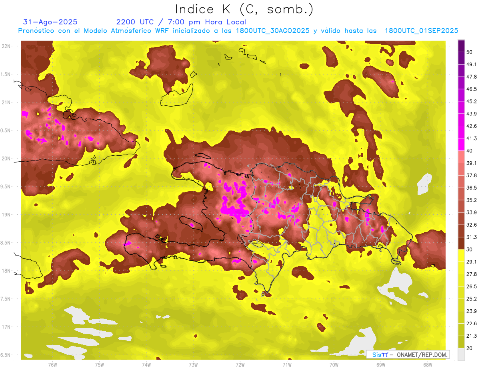Viewport: 480px width, 370px height.
Task: Click the colorbar value 23.9
Action: (x=471, y=311)
